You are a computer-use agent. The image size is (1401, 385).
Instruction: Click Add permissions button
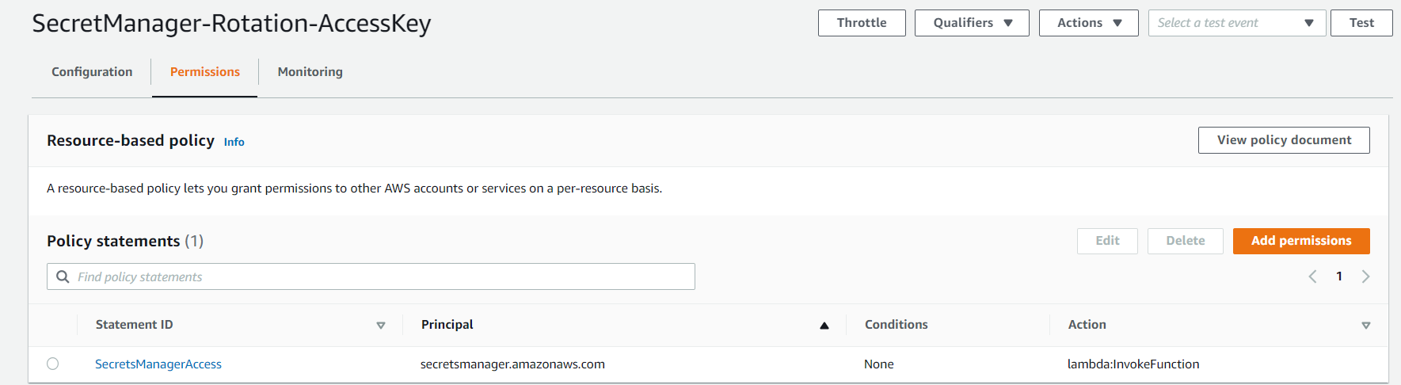coord(1301,241)
